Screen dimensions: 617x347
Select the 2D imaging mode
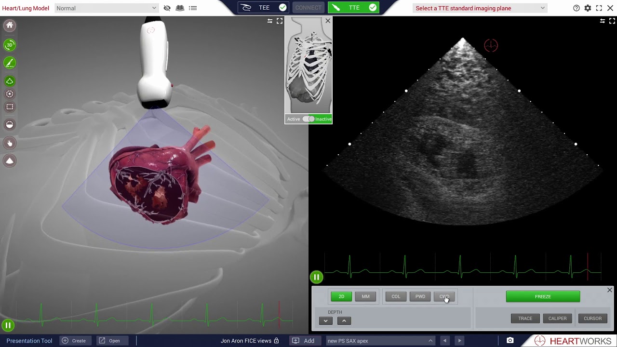tap(341, 296)
